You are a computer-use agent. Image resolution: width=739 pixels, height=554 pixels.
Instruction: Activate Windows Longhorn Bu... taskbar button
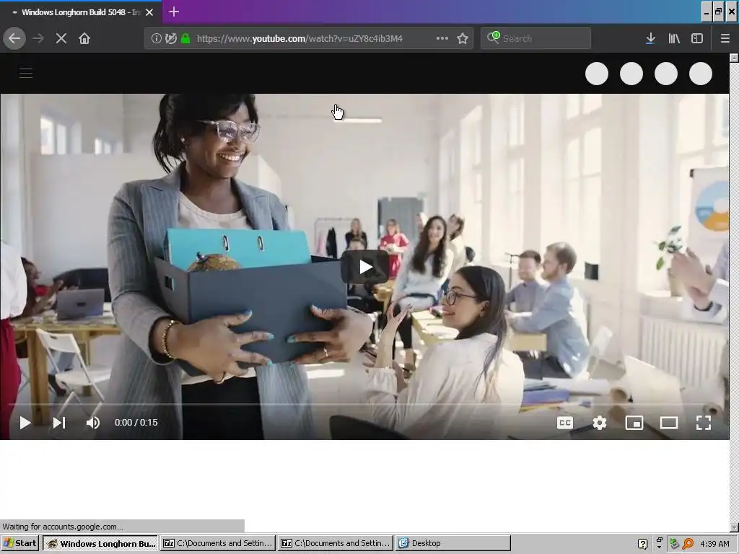point(101,543)
